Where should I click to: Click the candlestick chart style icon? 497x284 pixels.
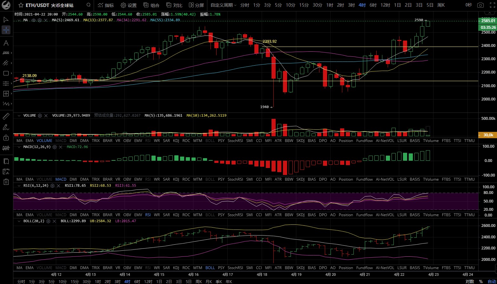6,148
